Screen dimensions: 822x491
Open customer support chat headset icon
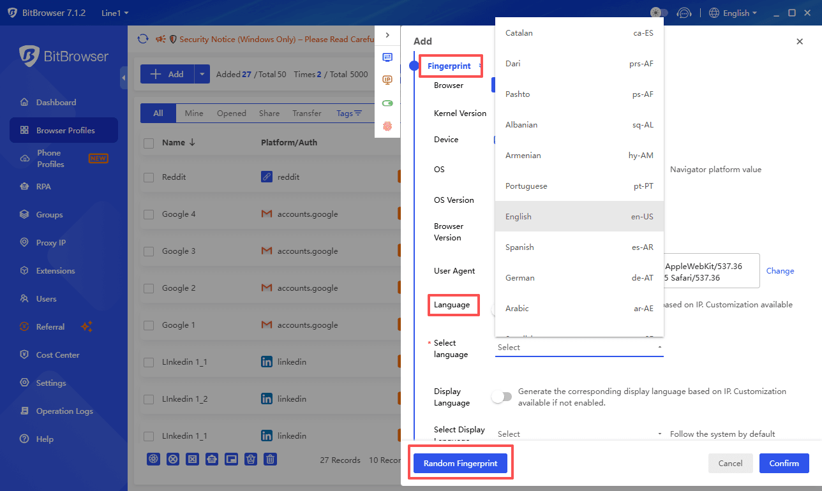pos(684,13)
